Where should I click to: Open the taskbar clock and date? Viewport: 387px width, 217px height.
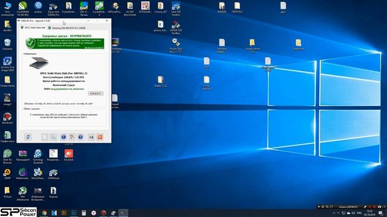click(369, 213)
